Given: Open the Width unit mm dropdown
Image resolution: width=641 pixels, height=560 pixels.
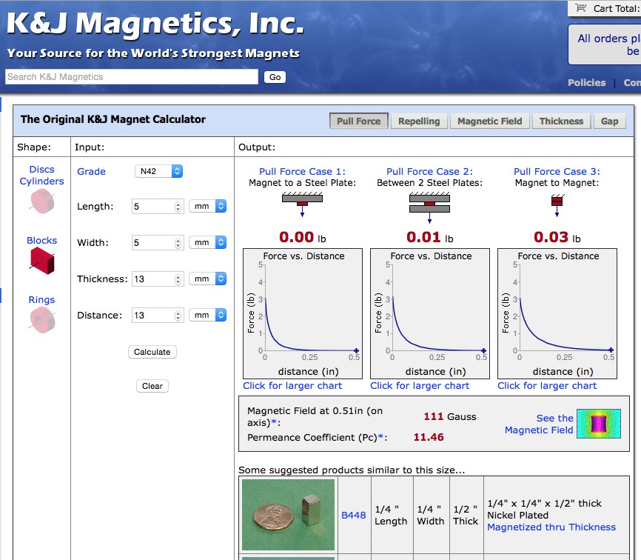Looking at the screenshot, I should (208, 242).
